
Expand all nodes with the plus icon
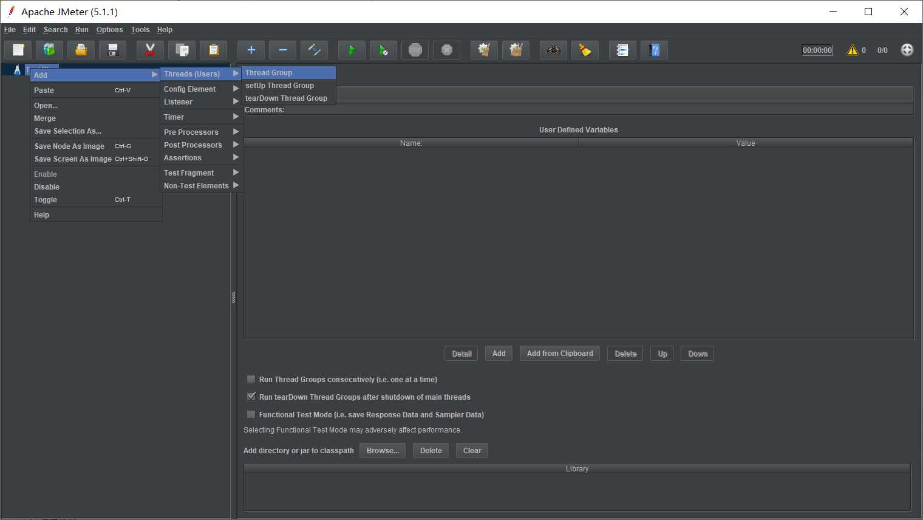pyautogui.click(x=251, y=50)
